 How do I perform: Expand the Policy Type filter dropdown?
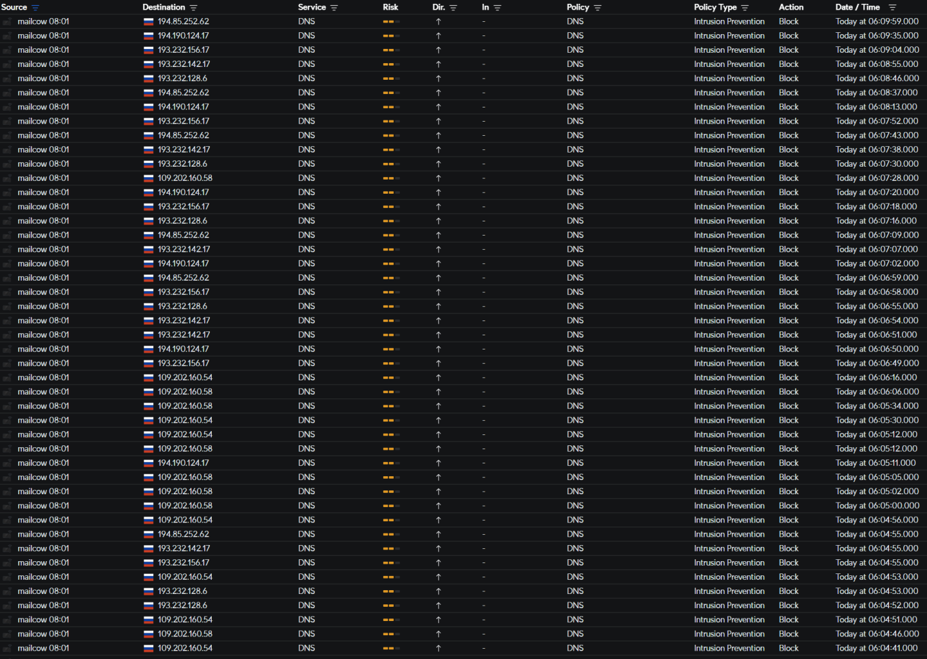point(745,8)
